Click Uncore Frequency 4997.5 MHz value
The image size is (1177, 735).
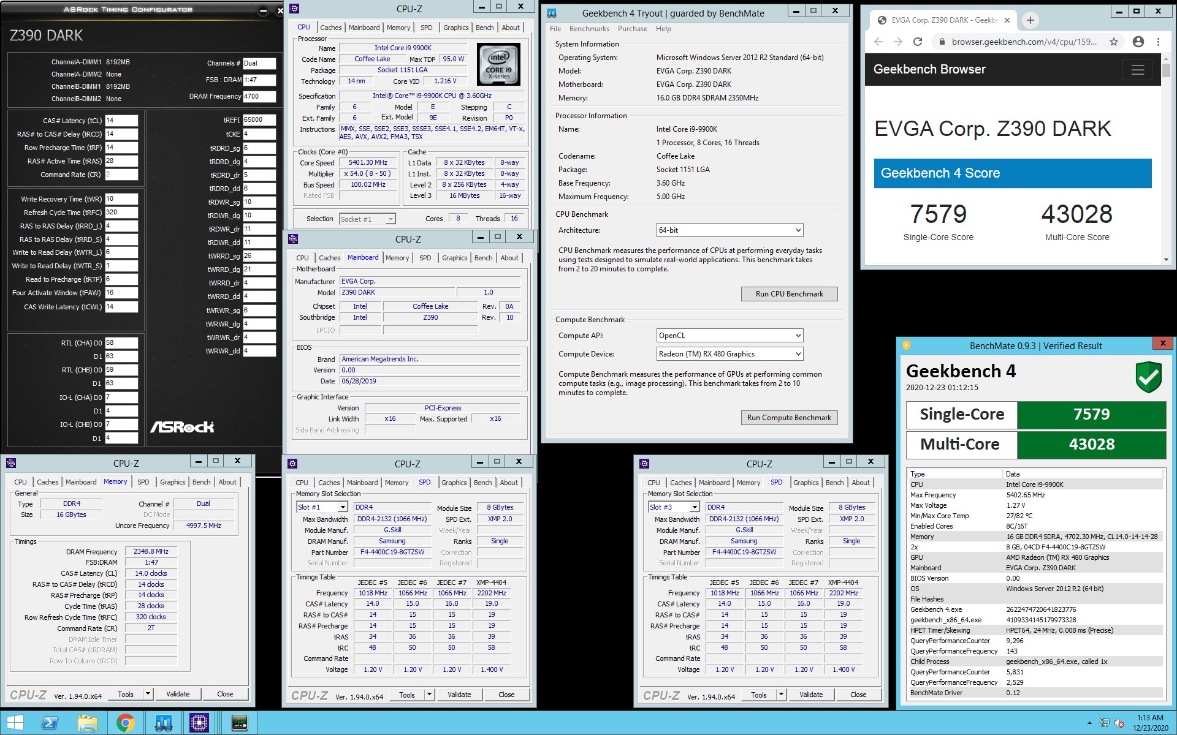(204, 526)
